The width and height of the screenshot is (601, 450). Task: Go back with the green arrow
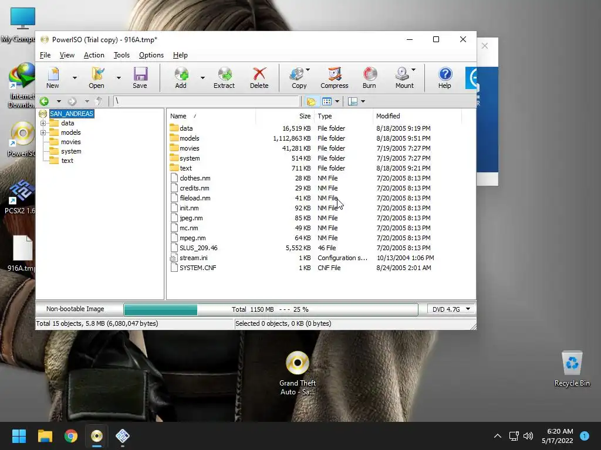(x=45, y=101)
